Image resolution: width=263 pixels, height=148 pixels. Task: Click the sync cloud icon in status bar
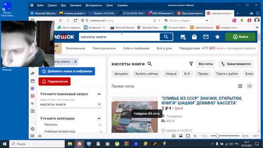tap(40, 136)
